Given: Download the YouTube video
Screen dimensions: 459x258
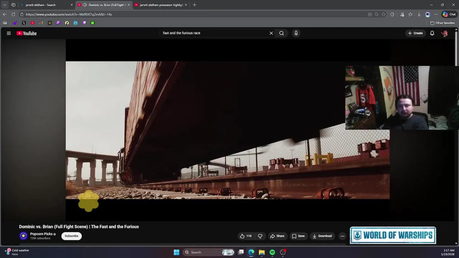Looking at the screenshot, I should click(322, 236).
